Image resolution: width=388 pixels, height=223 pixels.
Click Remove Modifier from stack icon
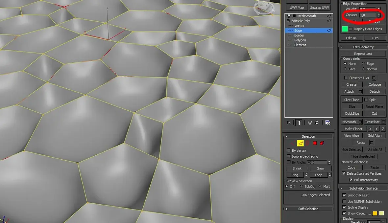[x=317, y=123]
